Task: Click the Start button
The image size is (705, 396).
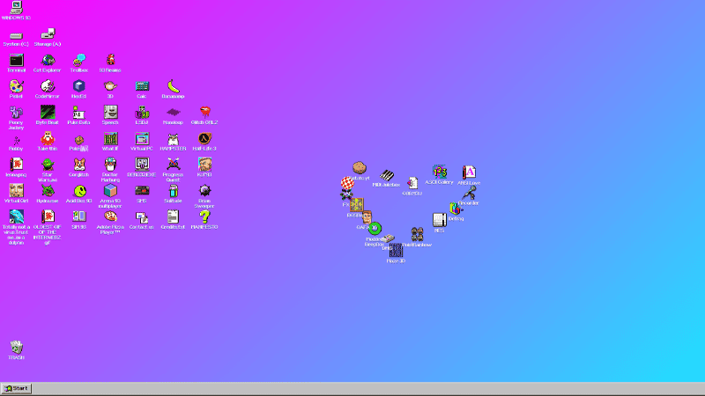Action: [16, 388]
